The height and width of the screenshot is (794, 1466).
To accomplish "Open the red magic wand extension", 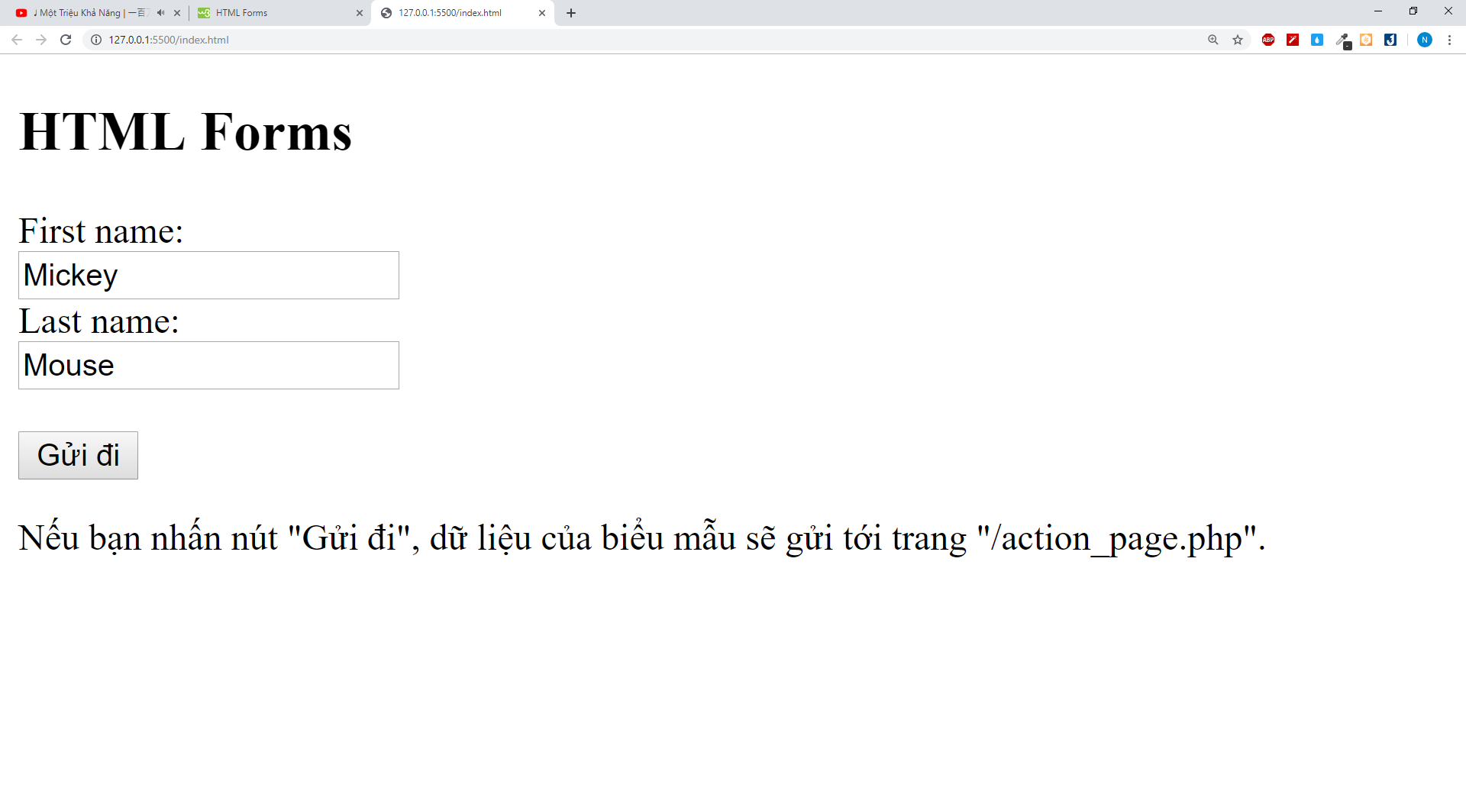I will click(x=1293, y=40).
